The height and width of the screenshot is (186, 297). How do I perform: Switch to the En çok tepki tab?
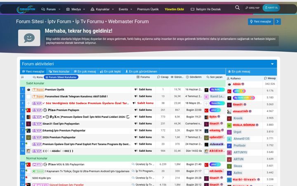pyautogui.click(x=111, y=72)
